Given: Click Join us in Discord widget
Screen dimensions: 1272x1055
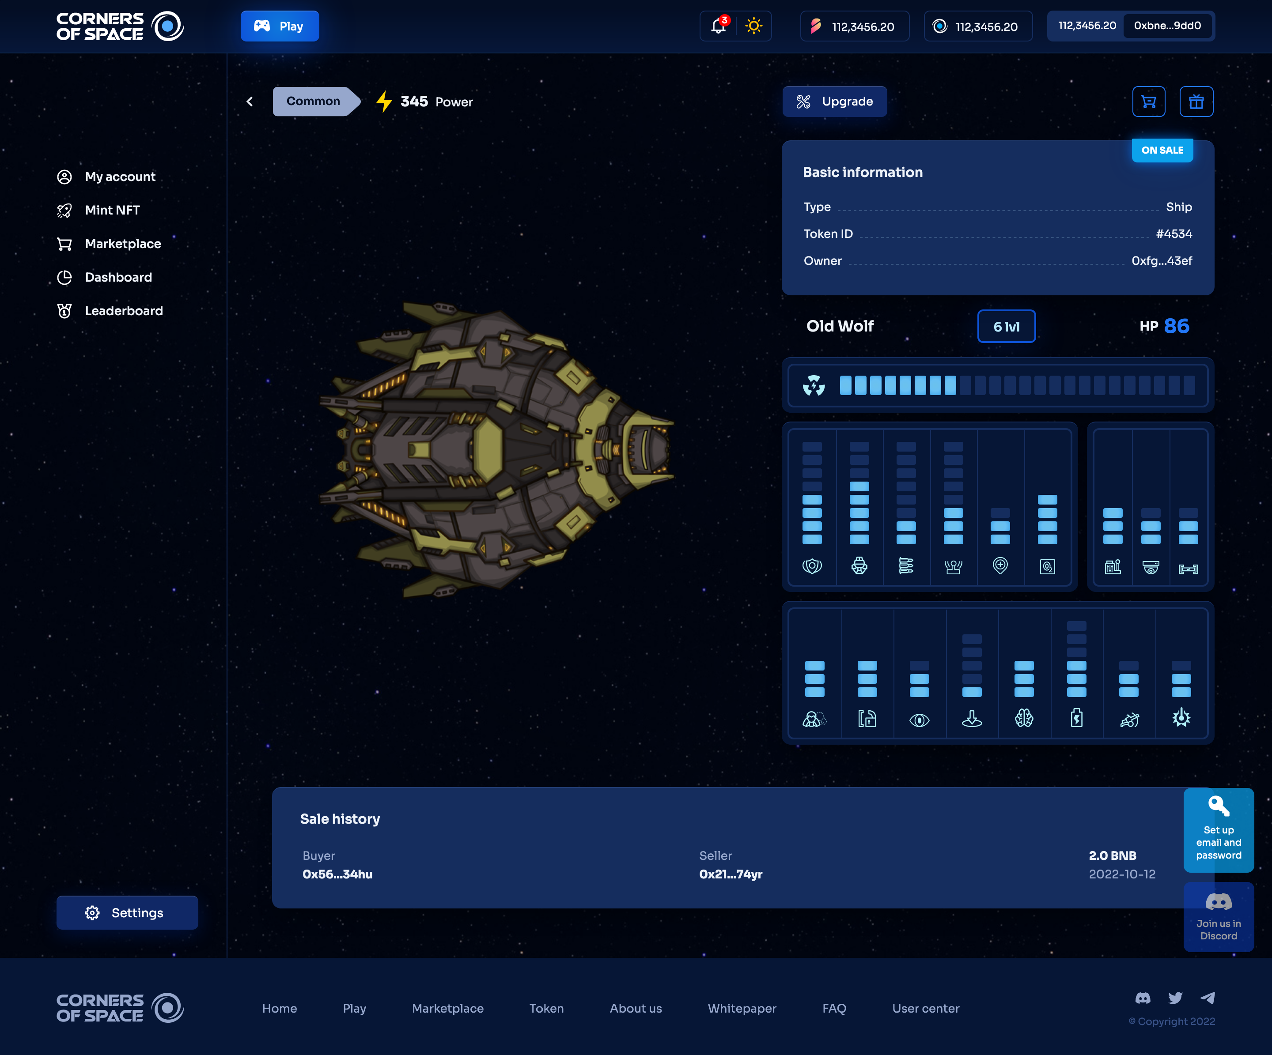Looking at the screenshot, I should click(1218, 916).
